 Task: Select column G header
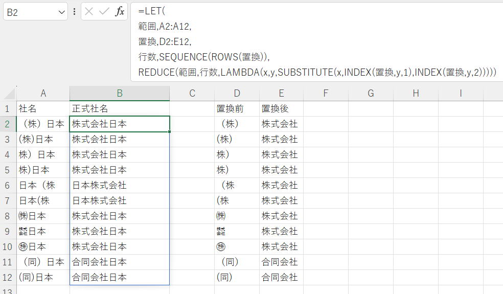coord(371,94)
